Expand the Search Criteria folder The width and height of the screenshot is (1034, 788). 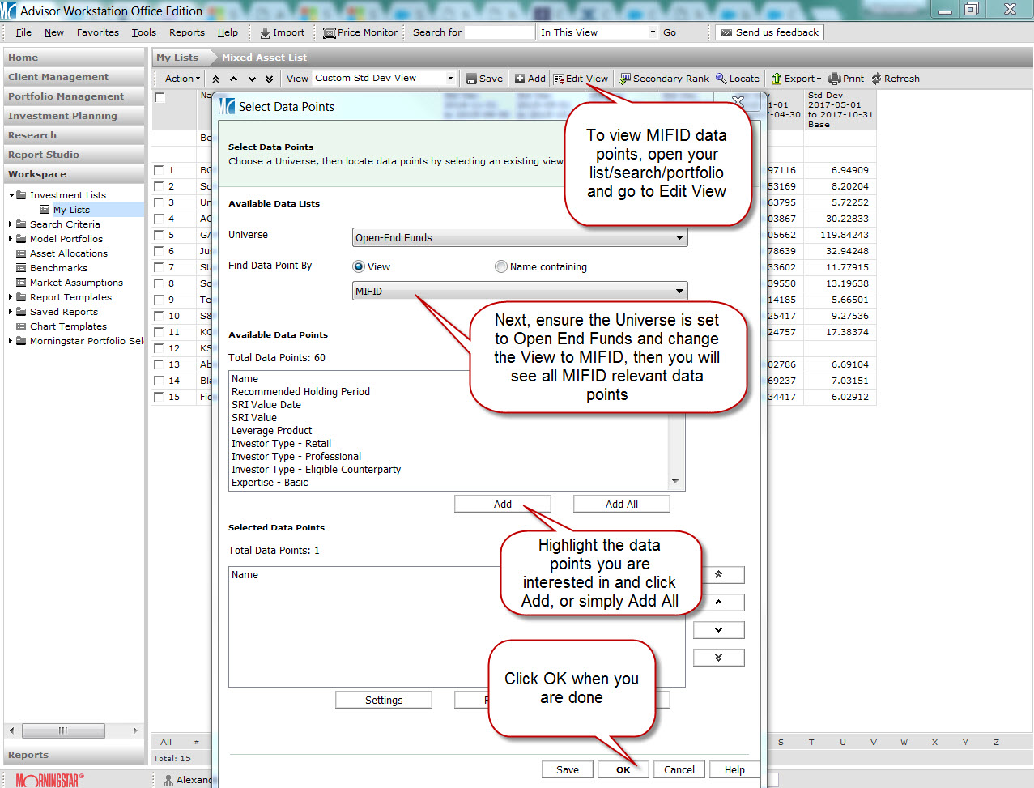[11, 224]
